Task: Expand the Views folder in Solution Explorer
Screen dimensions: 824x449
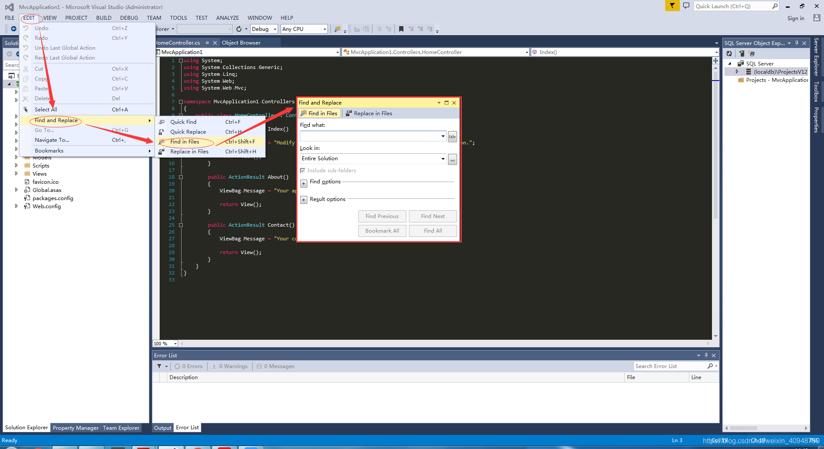Action: pyautogui.click(x=16, y=174)
